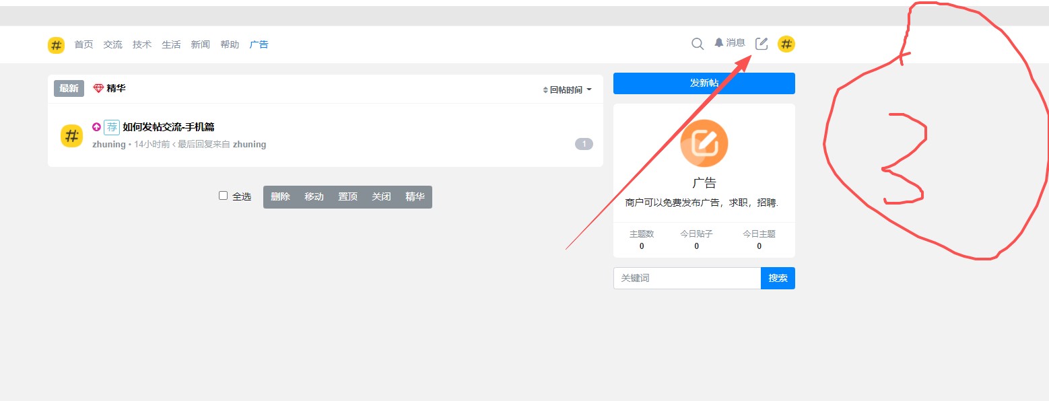Open the user avatar in the top right
This screenshot has width=1049, height=401.
click(786, 44)
